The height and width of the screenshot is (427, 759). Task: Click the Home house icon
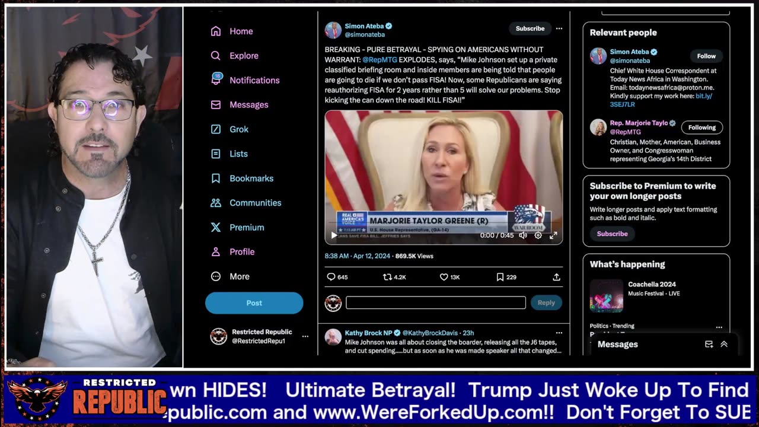point(216,31)
